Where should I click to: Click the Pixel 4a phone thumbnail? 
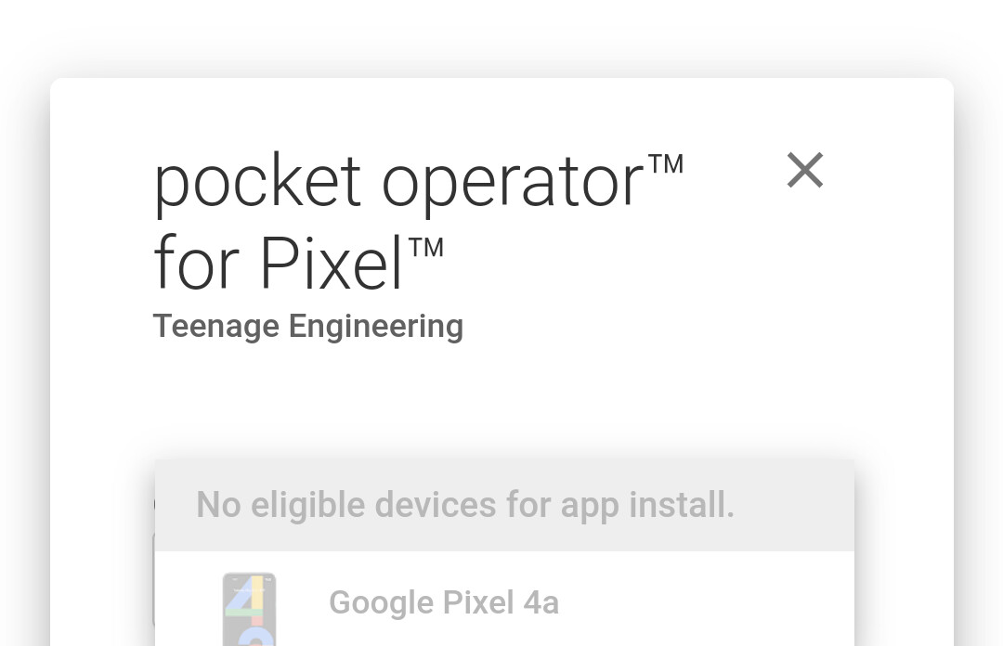point(249,608)
